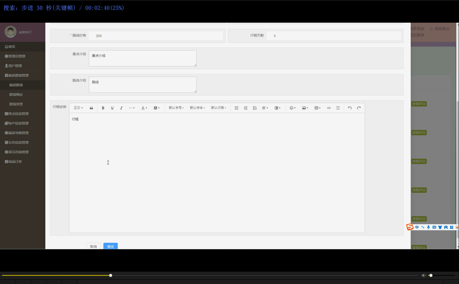Image resolution: width=459 pixels, height=284 pixels.
Task: Redo the editor change
Action: [359, 108]
